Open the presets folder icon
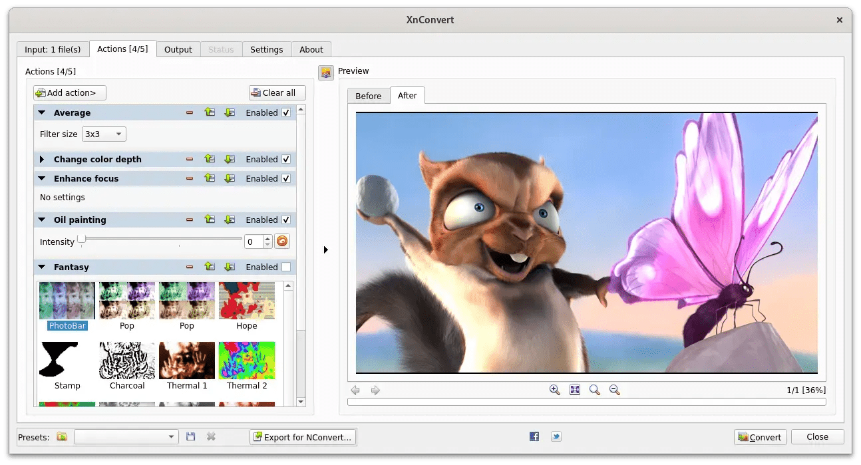The width and height of the screenshot is (861, 465). tap(62, 437)
